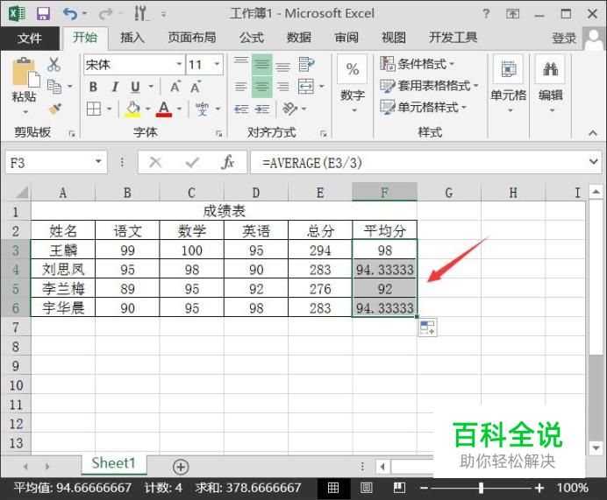The width and height of the screenshot is (607, 500).
Task: Toggle middle vertical alignment
Action: [x=262, y=65]
